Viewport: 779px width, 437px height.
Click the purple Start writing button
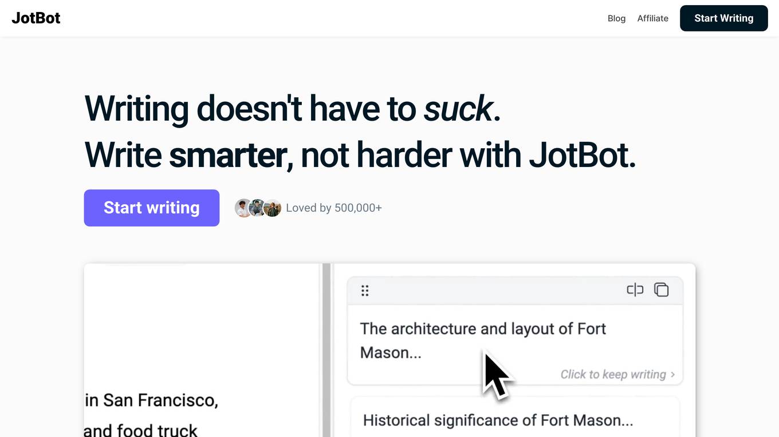152,208
